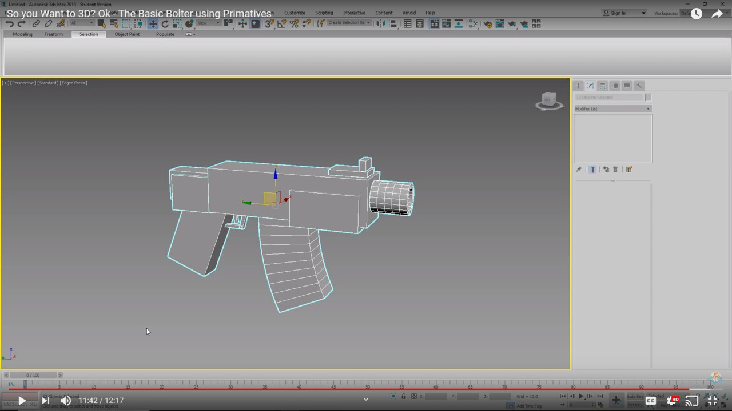Click the Pin Stack icon
The width and height of the screenshot is (732, 411).
tap(578, 170)
